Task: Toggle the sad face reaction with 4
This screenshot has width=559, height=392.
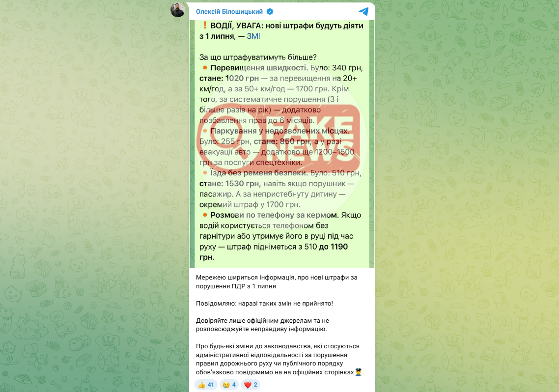Action: (x=229, y=385)
